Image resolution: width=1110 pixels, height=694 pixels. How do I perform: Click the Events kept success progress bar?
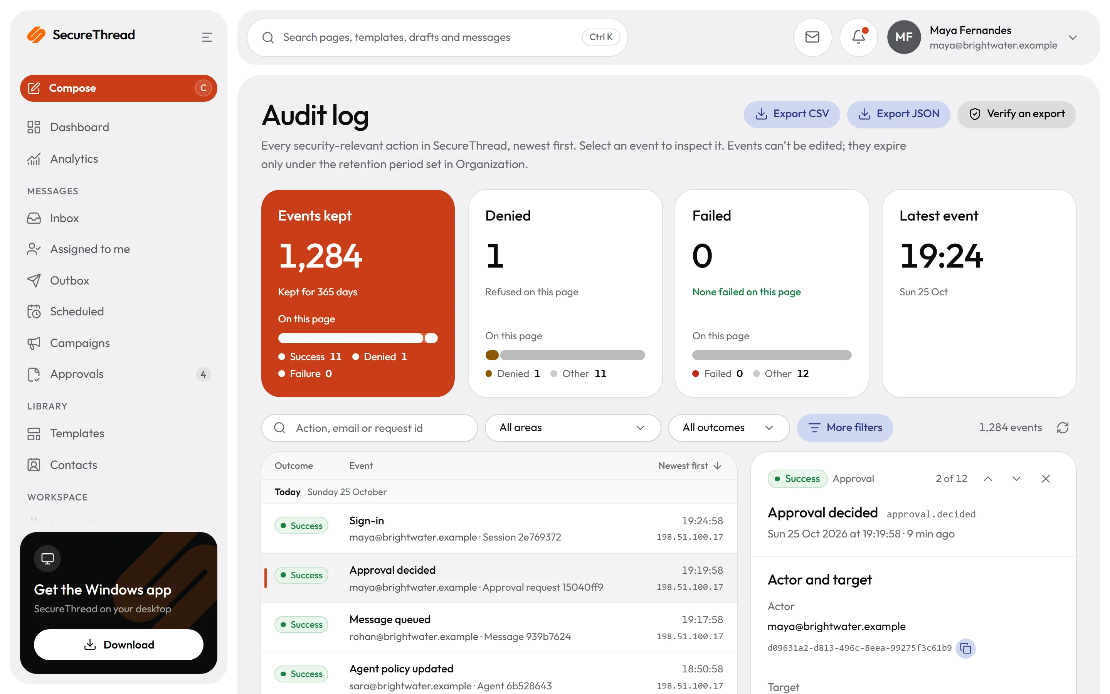point(350,338)
